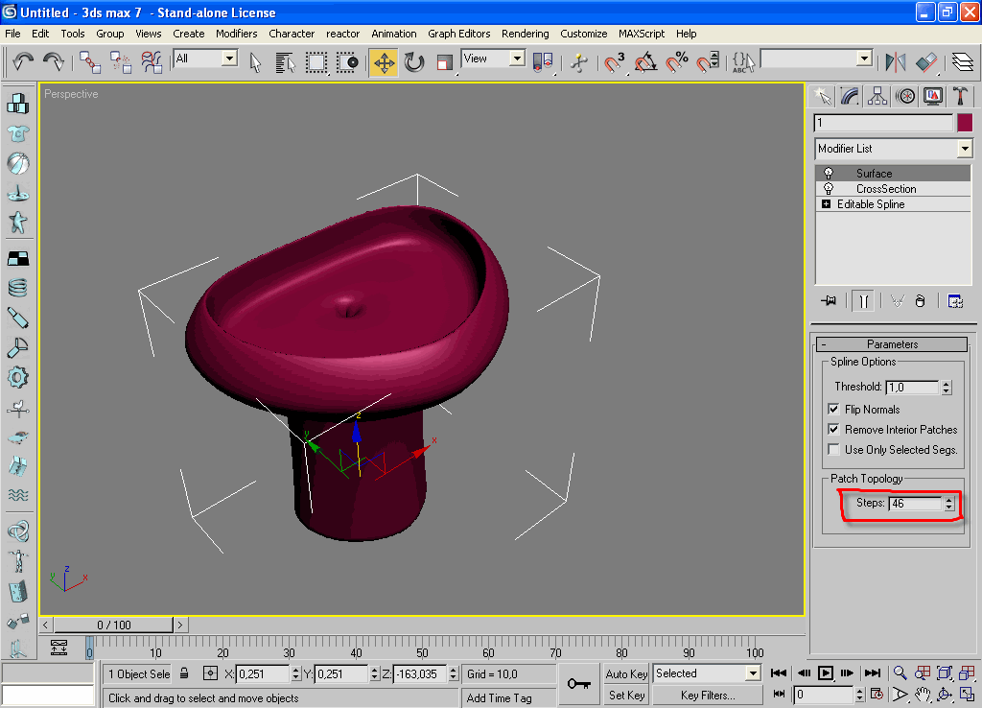This screenshot has width=982, height=708.
Task: Open the Utilities hammer panel tab
Action: coord(959,96)
